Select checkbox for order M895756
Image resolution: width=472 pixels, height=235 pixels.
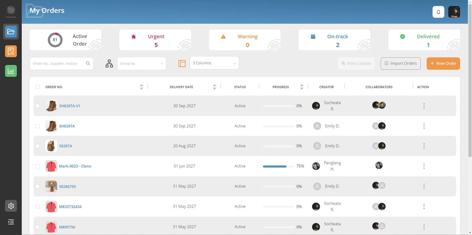click(x=37, y=227)
